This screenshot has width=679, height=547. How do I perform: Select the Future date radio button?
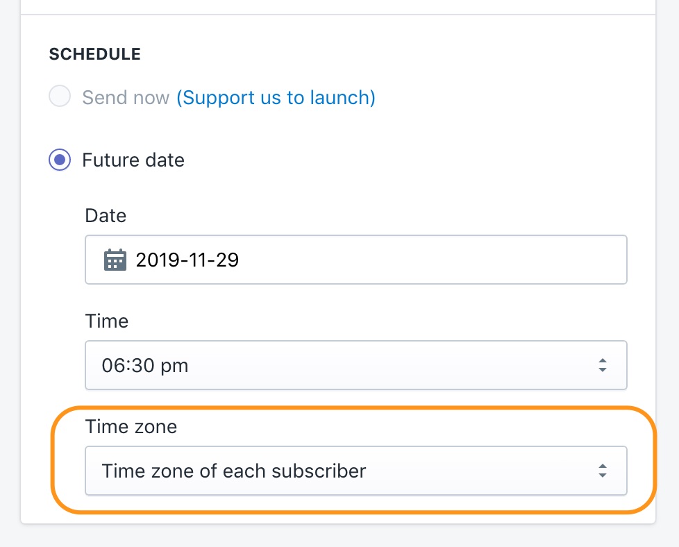point(60,160)
